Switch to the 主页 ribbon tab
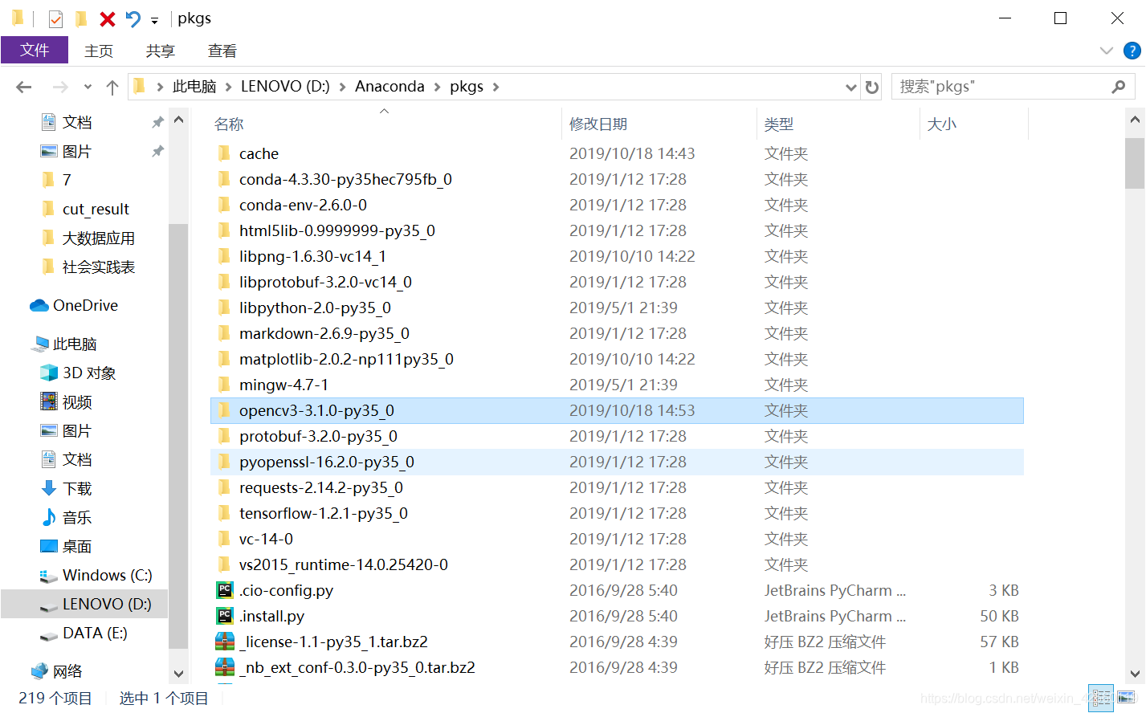The width and height of the screenshot is (1146, 713). pyautogui.click(x=99, y=51)
